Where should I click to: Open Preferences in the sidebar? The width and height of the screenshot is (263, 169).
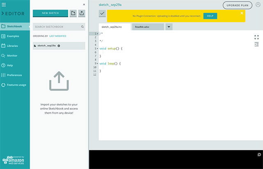coord(14,75)
